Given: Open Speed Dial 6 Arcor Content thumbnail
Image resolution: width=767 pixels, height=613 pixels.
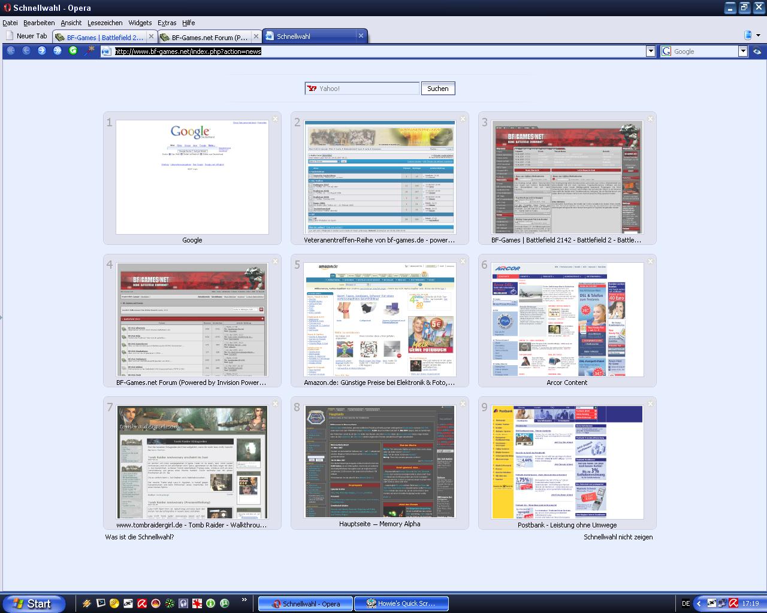Looking at the screenshot, I should click(567, 320).
